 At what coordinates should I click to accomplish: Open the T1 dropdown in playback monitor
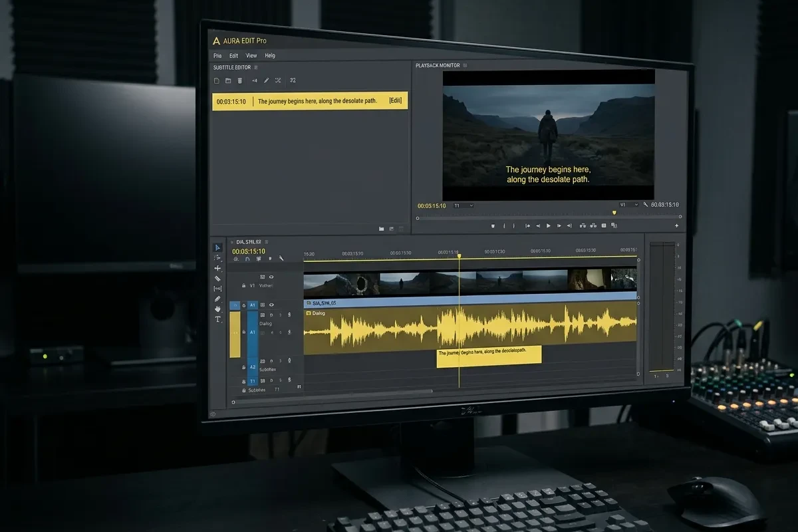(x=464, y=205)
